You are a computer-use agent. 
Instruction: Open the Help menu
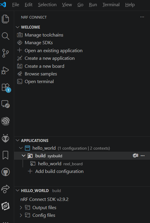(x=130, y=5)
